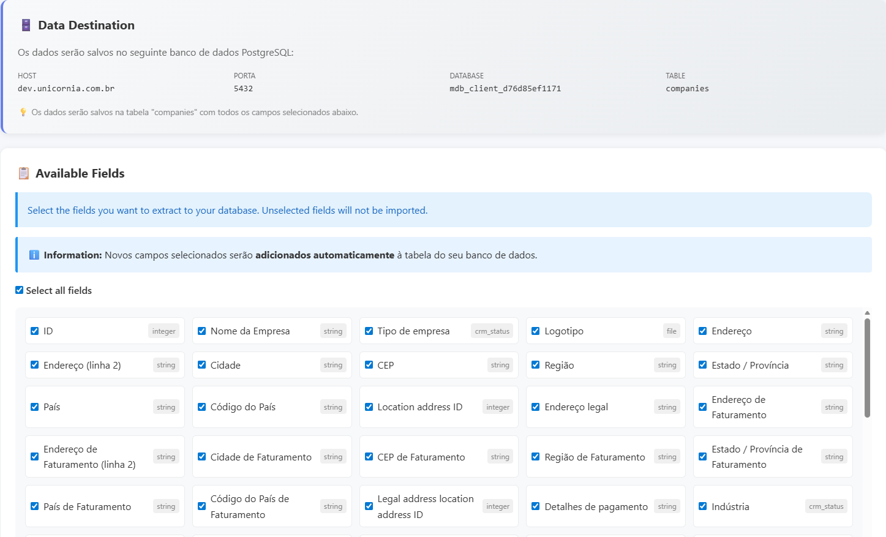Toggle the Select all fields checkbox
Screen dimensions: 886x537
tap(20, 290)
